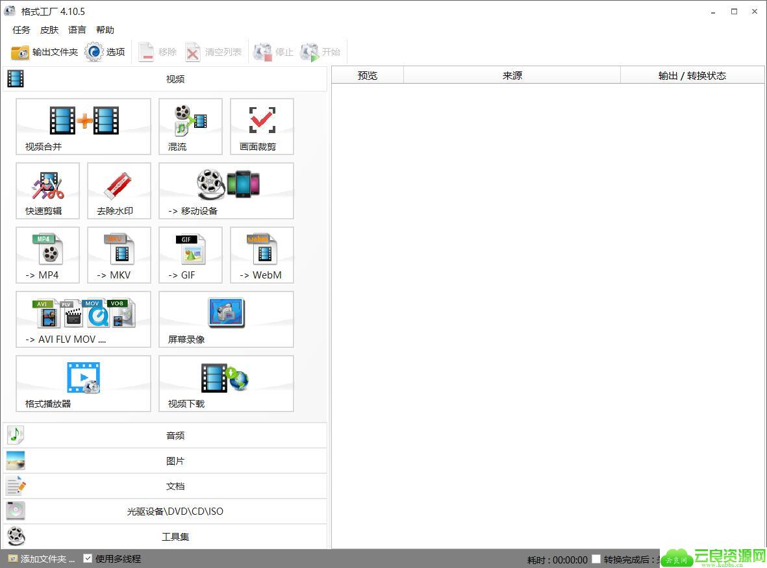Image resolution: width=767 pixels, height=568 pixels.
Task: Open the 去除水印 watermark remover
Action: pyautogui.click(x=119, y=191)
